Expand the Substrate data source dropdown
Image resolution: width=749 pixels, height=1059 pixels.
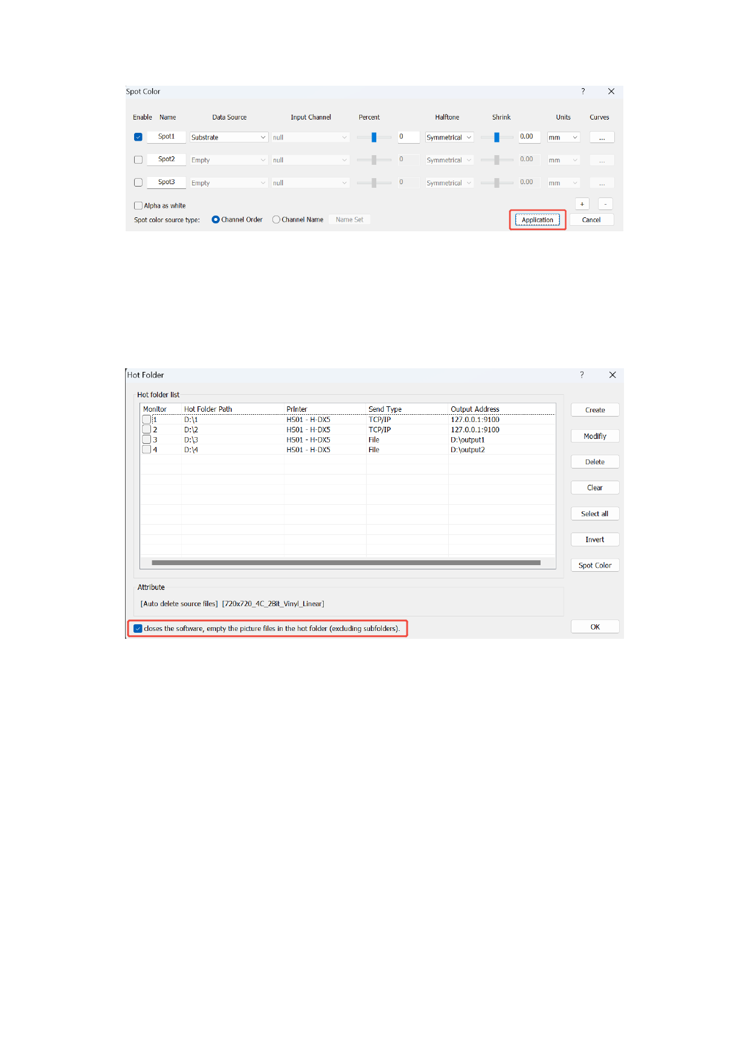(229, 138)
